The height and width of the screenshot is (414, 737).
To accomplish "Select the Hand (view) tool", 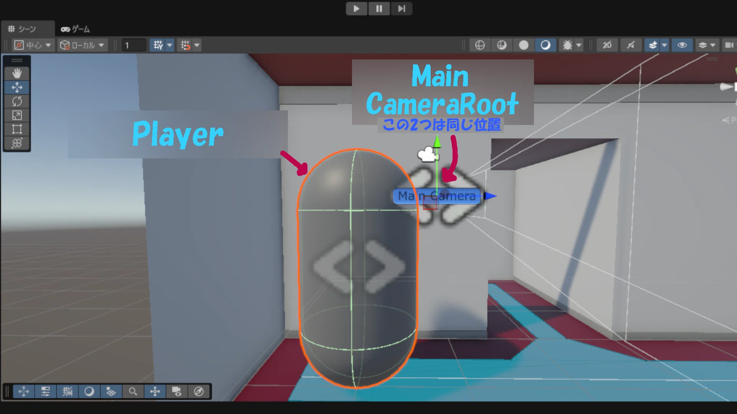I will pos(17,73).
